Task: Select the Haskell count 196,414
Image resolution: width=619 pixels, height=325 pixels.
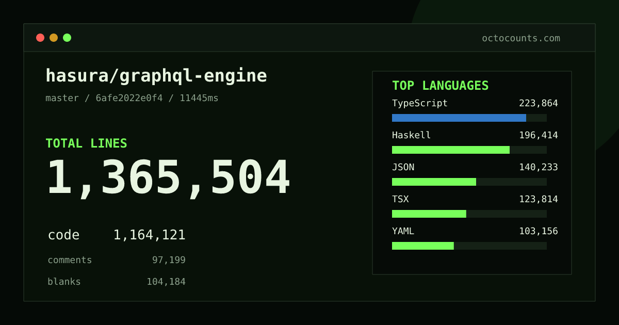Action: point(539,135)
